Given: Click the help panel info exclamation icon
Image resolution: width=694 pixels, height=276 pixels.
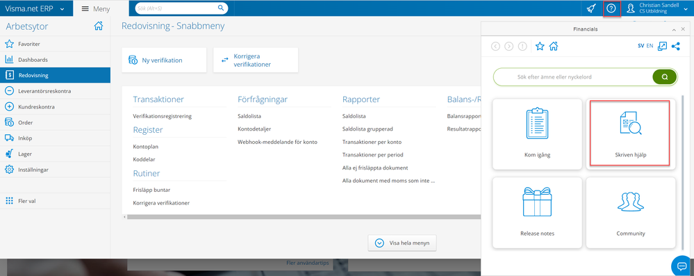Looking at the screenshot, I should 522,46.
